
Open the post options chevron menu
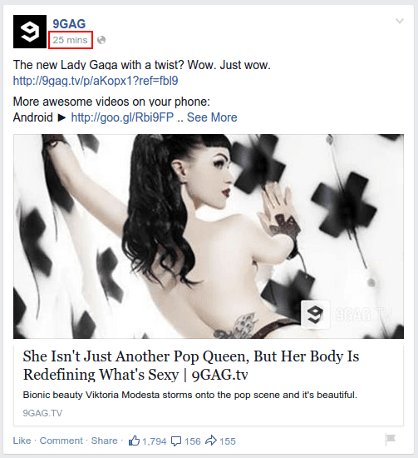pos(400,21)
